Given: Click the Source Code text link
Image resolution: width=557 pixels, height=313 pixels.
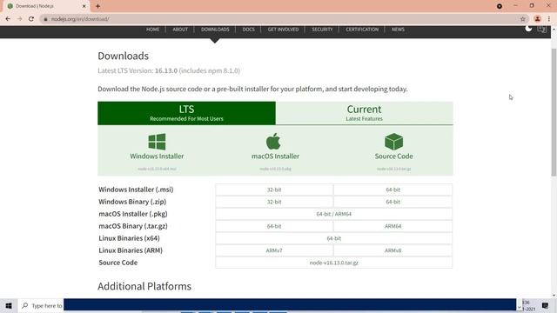Looking at the screenshot, I should [393, 156].
